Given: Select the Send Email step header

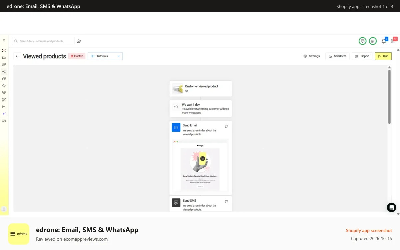Looking at the screenshot, I should coord(201,130).
